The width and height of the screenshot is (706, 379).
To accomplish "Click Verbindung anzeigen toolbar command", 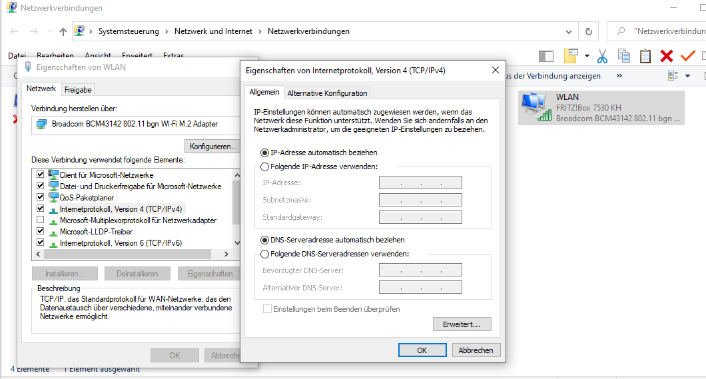I will click(x=552, y=76).
